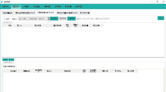
Task: Switch to the 商品销量监控 sub-tab
Action: coord(7,13)
